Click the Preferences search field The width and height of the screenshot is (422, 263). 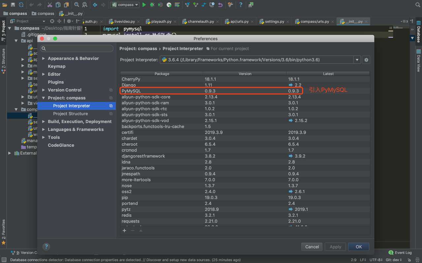click(76, 48)
